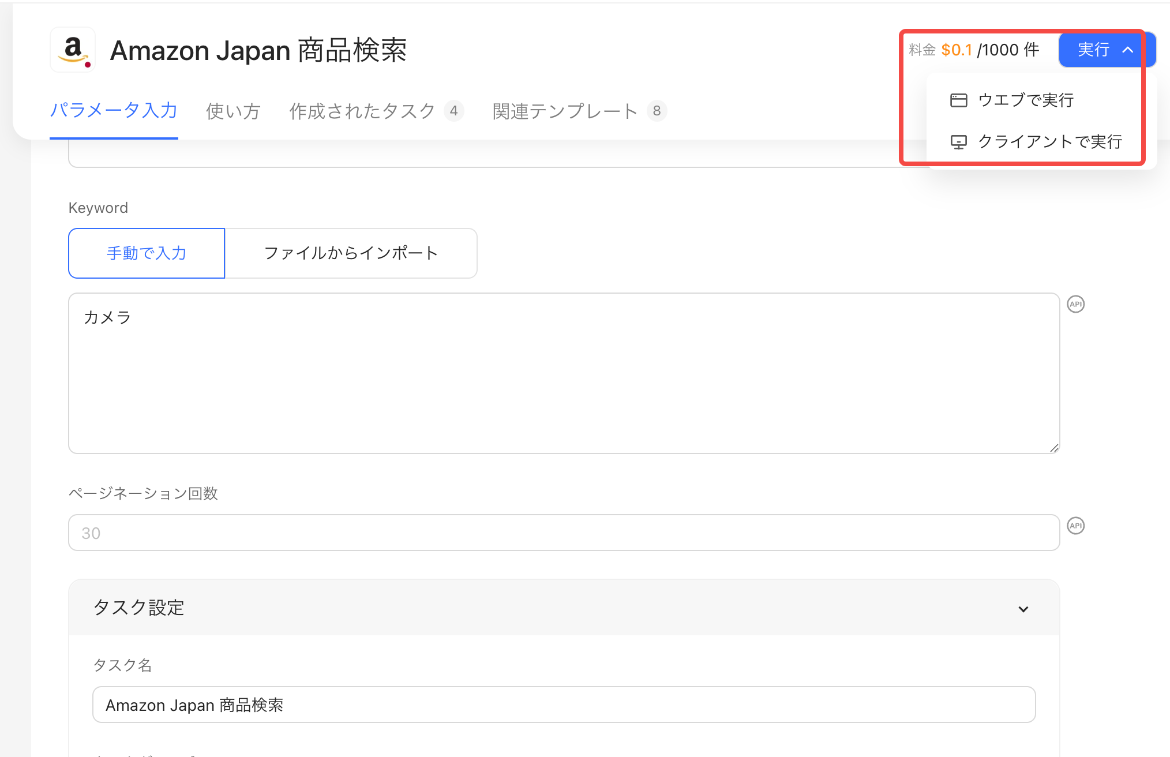Switch to the パラメータ入力 tab
Screen dimensions: 1170x757
pos(114,110)
